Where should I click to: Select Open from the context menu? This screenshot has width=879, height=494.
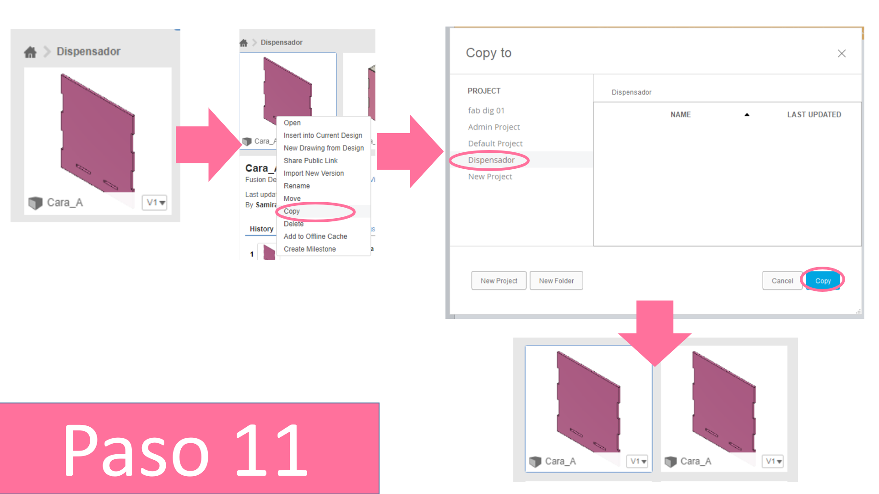291,123
